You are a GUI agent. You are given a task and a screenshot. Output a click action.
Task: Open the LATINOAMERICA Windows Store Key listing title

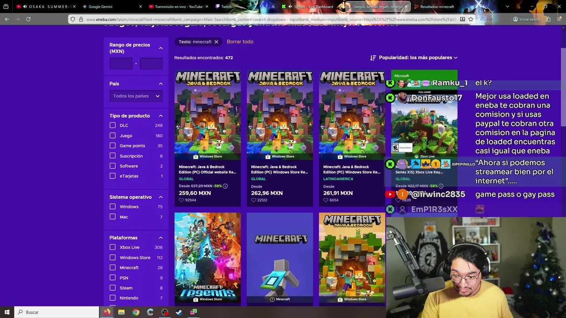[x=352, y=170]
